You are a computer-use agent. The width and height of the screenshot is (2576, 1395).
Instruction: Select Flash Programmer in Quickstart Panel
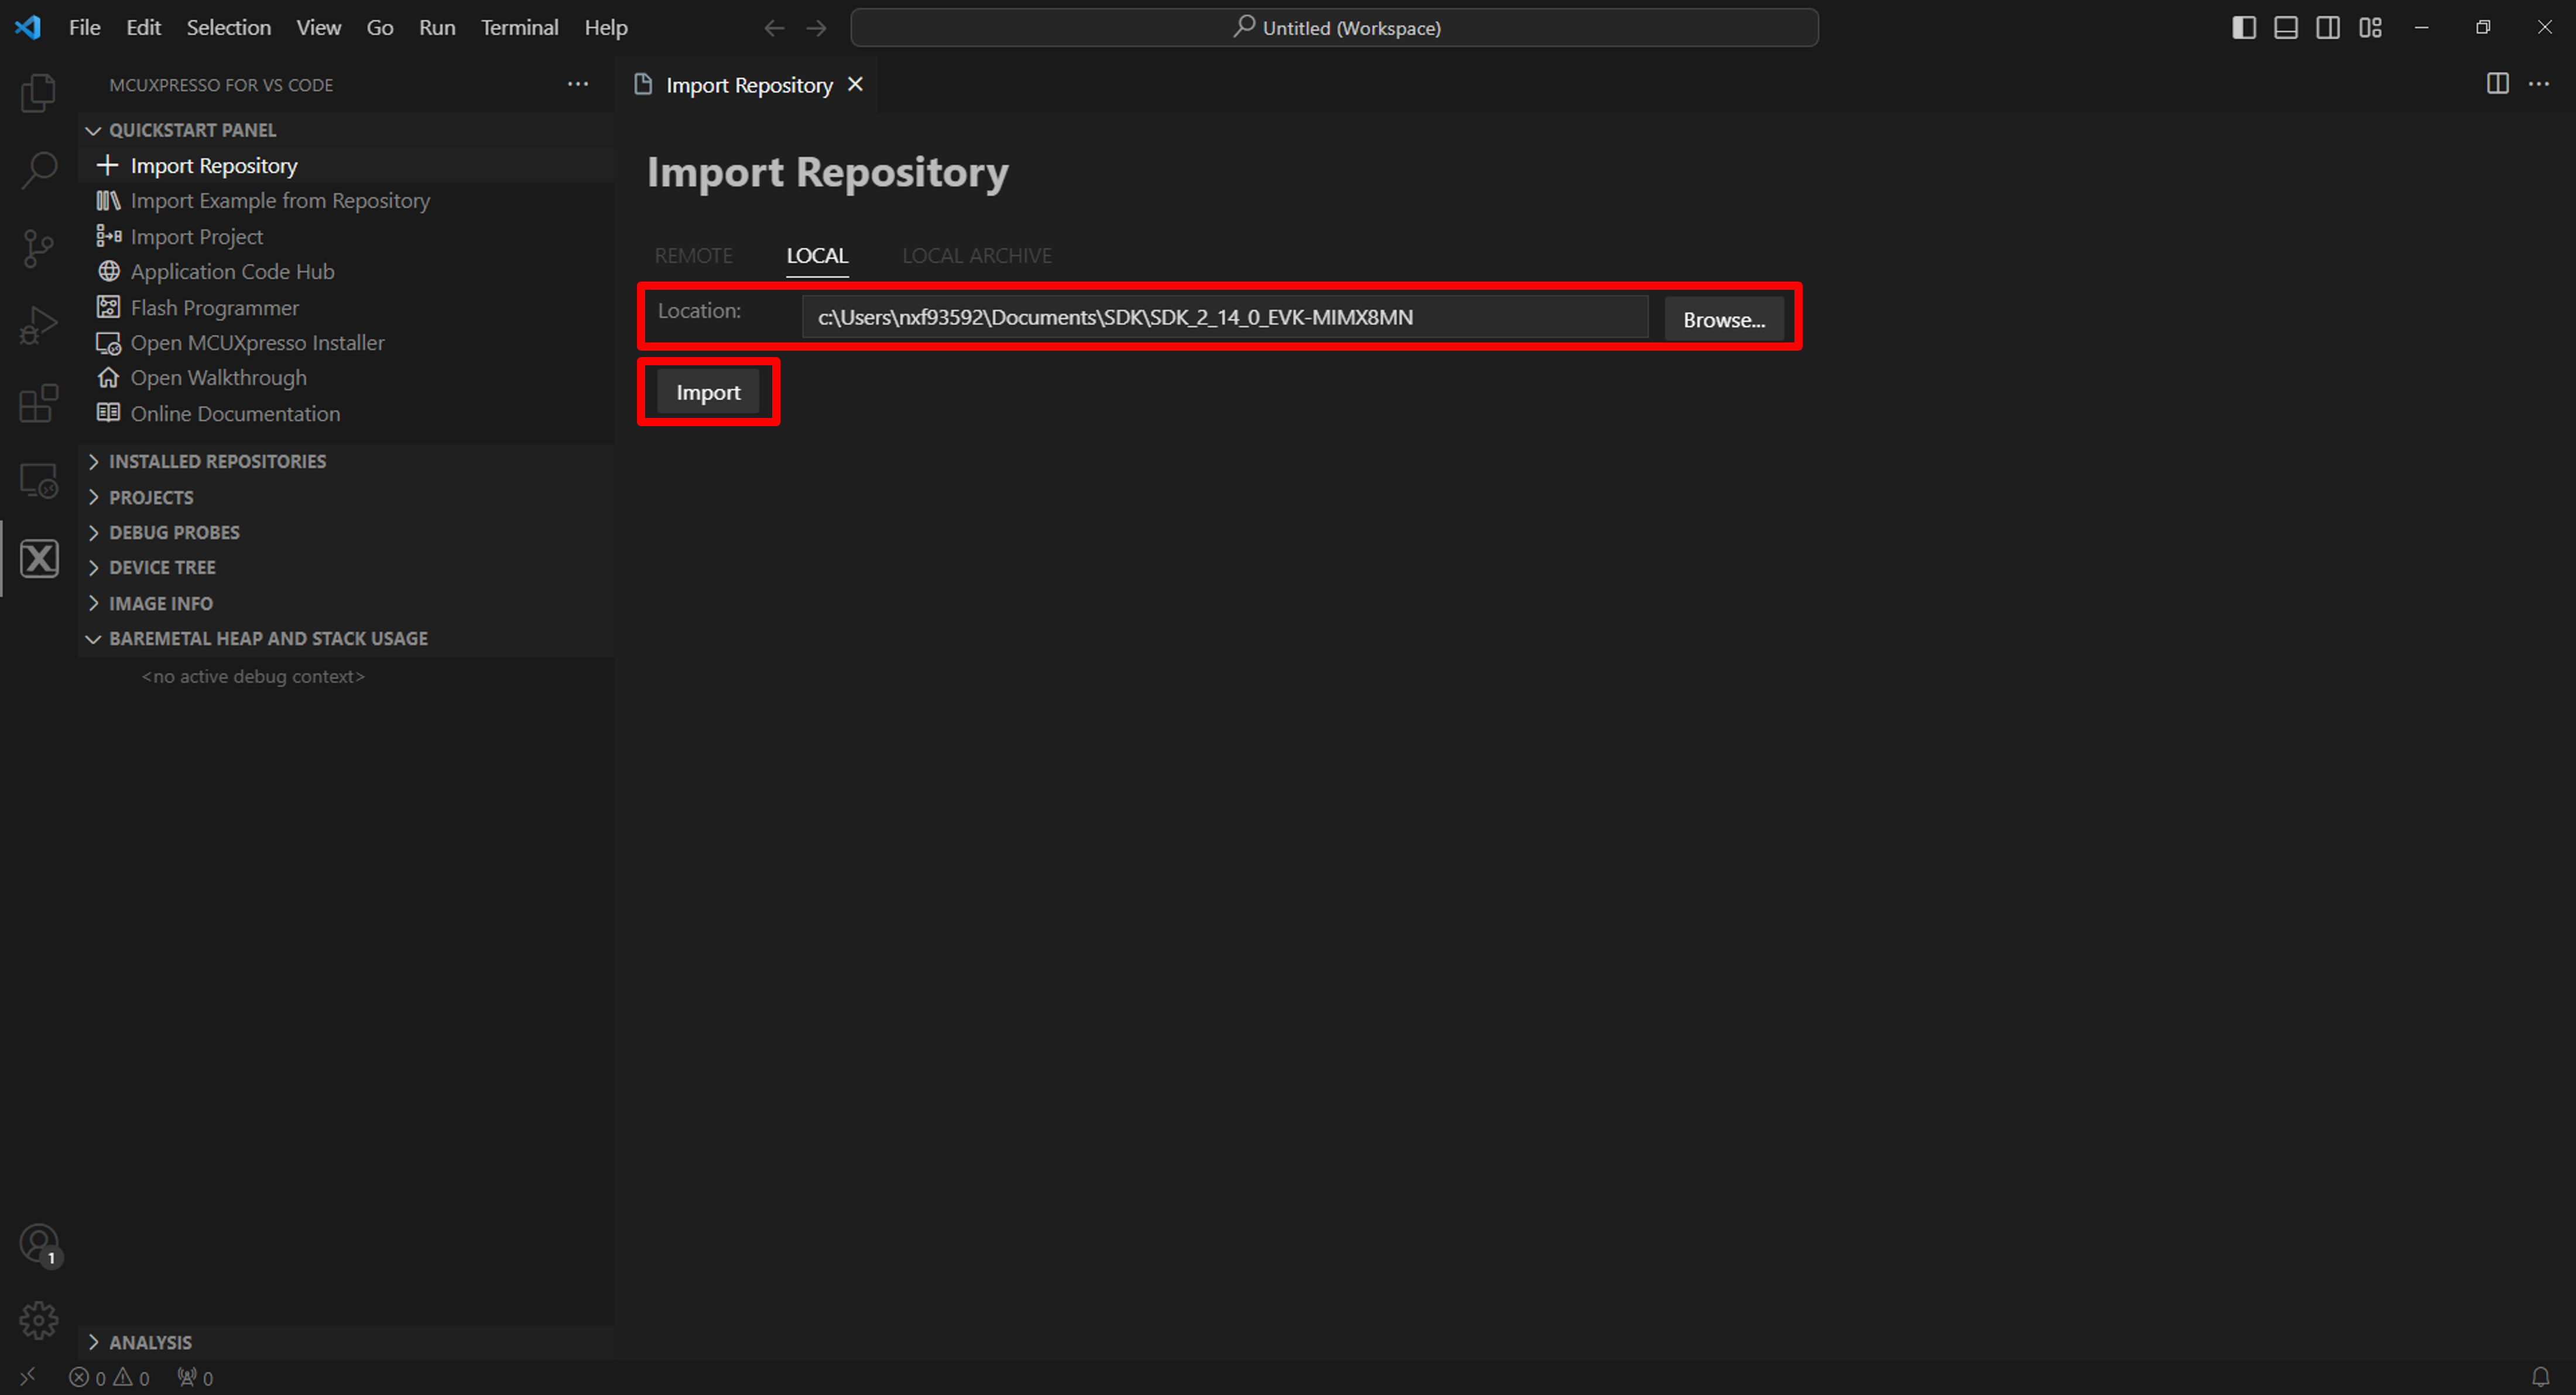pos(214,308)
